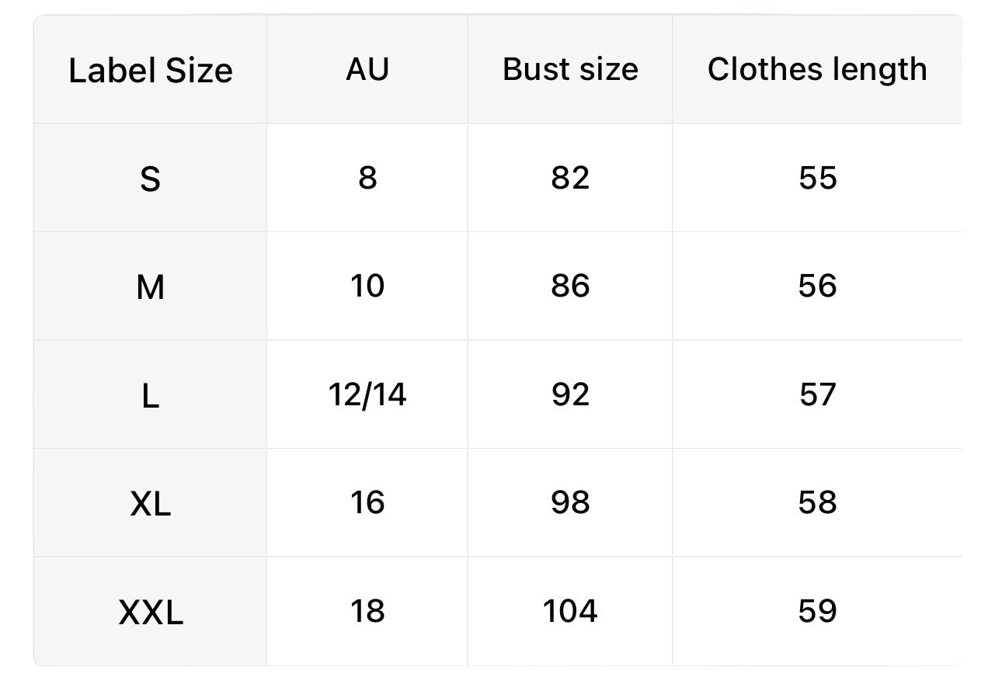Click the L label size cell
Image resolution: width=1002 pixels, height=684 pixels.
pyautogui.click(x=151, y=394)
